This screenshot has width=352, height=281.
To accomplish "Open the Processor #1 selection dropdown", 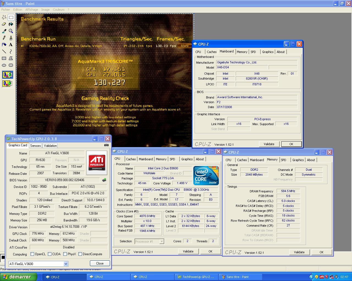I will point(162,241).
